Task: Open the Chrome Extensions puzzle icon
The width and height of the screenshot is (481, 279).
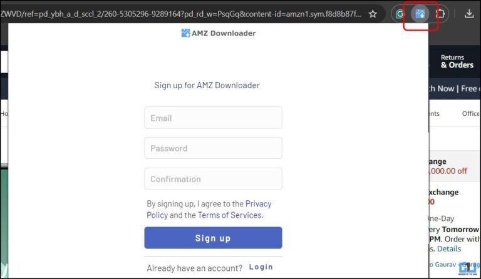Action: 441,13
